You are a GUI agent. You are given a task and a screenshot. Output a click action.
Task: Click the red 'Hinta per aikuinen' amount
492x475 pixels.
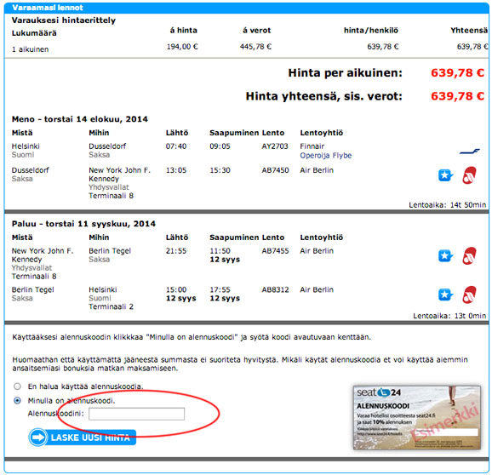pos(457,73)
